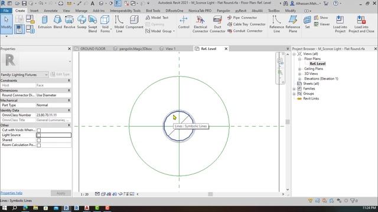This screenshot has width=378, height=212.
Task: Create a Reference Plane
Action: click(293, 24)
